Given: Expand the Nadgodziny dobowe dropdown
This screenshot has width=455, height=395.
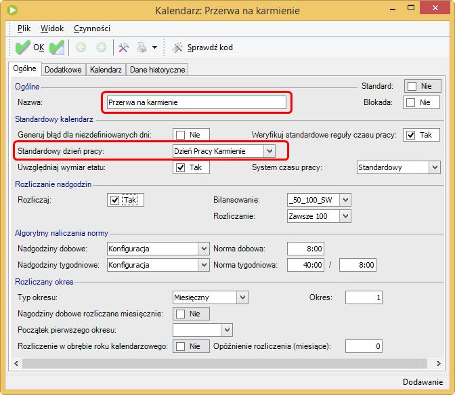Looking at the screenshot, I should (204, 249).
